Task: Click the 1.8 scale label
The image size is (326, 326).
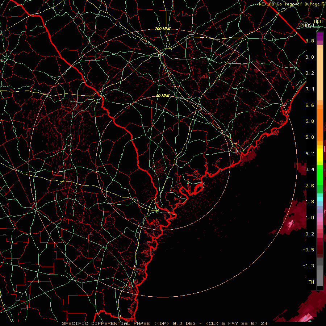Action: coord(310,202)
